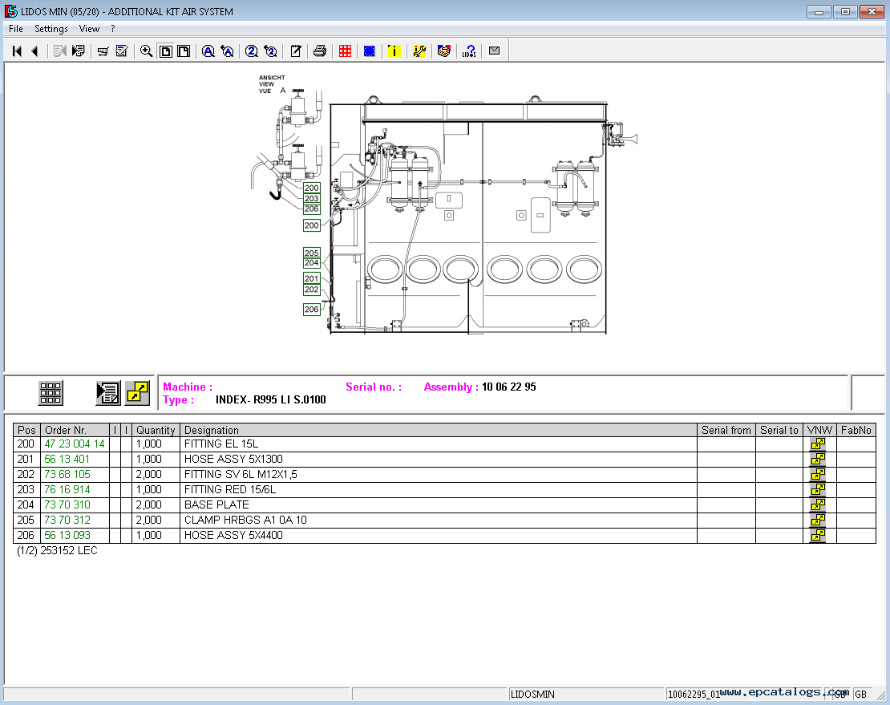Open the LIDOS help question icon

point(469,51)
